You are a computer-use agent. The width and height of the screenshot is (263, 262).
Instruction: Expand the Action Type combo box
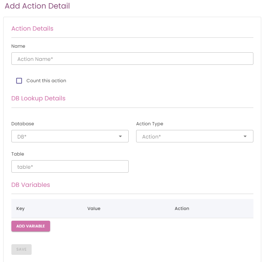194,136
